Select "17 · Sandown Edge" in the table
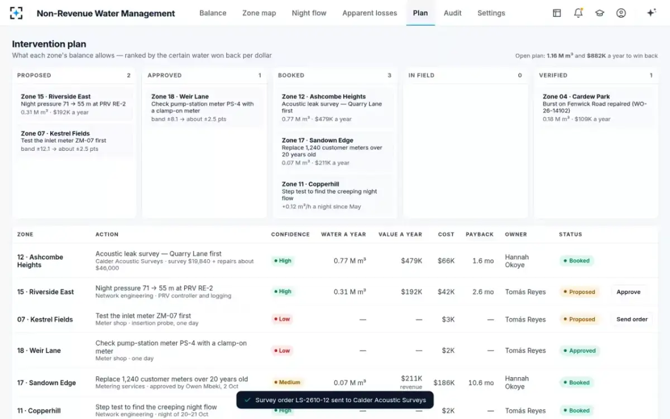 (x=46, y=383)
